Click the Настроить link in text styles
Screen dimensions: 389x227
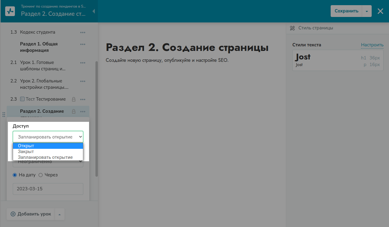click(x=372, y=45)
